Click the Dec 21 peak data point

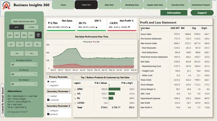coord(75,48)
